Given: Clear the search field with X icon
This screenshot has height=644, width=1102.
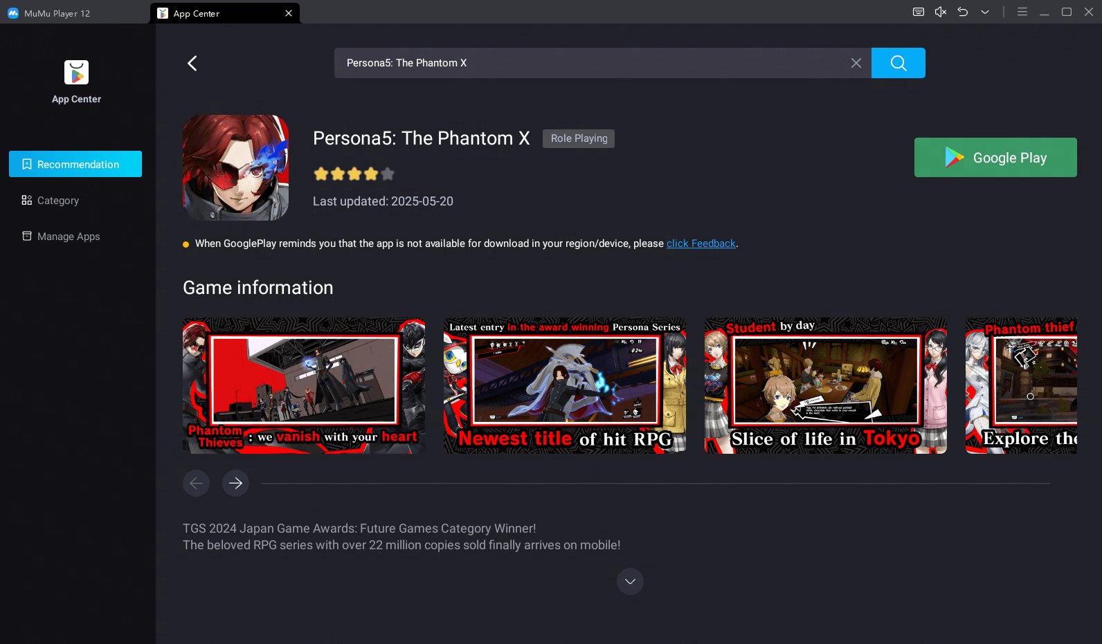Looking at the screenshot, I should coord(856,63).
